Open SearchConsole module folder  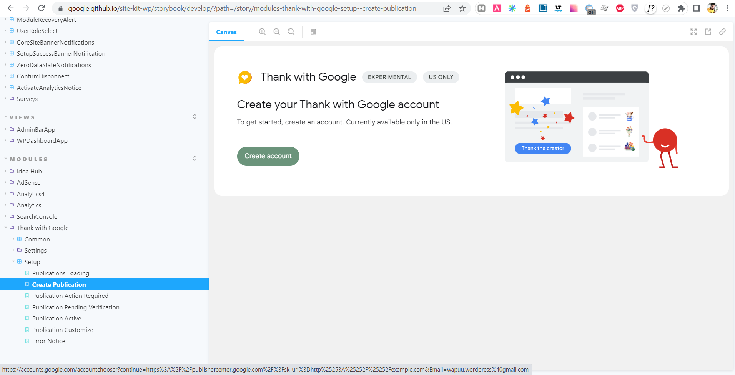(x=37, y=217)
